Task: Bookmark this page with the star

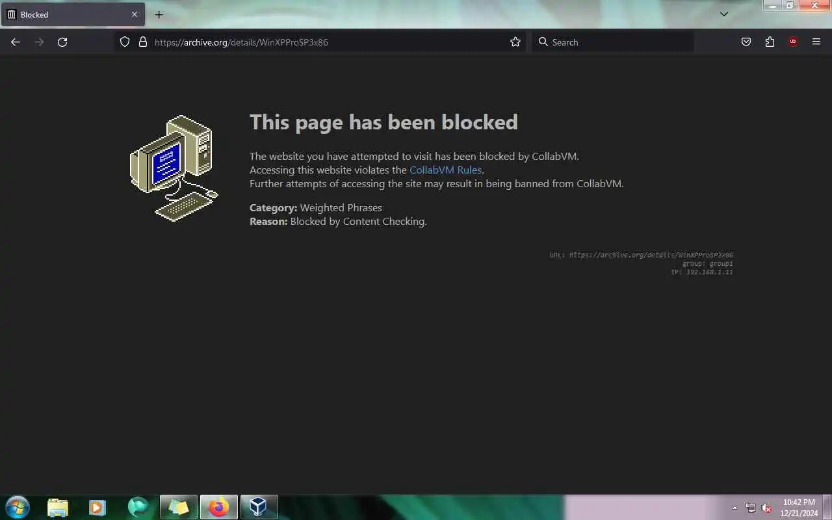Action: click(x=515, y=42)
